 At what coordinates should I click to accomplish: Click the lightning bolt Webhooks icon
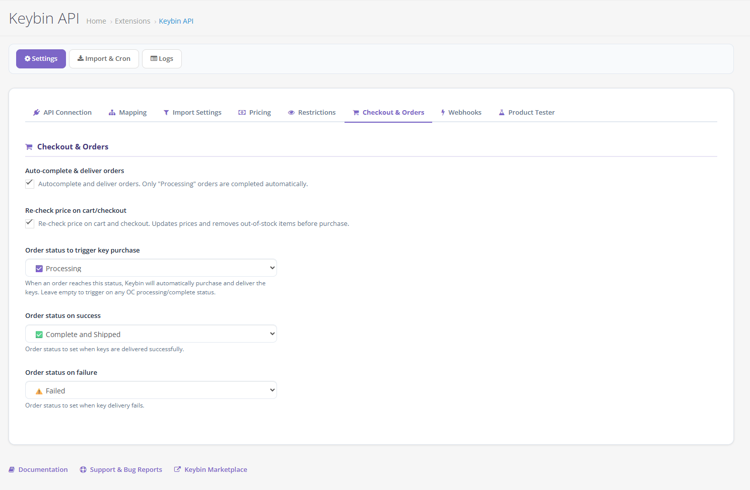pyautogui.click(x=443, y=113)
